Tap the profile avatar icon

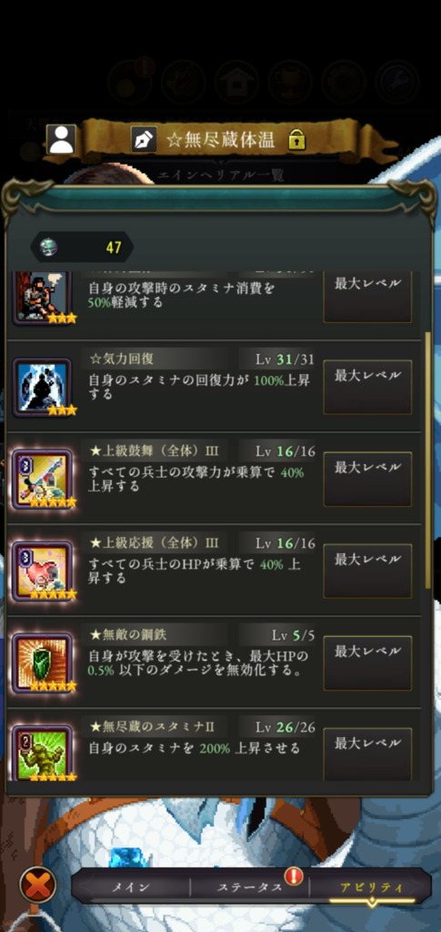(x=61, y=139)
